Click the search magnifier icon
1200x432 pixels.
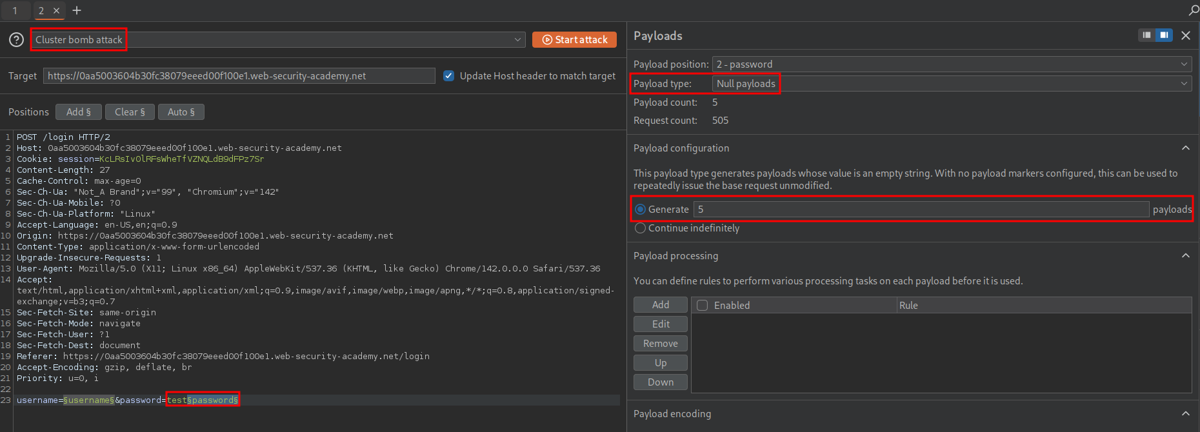click(1193, 10)
